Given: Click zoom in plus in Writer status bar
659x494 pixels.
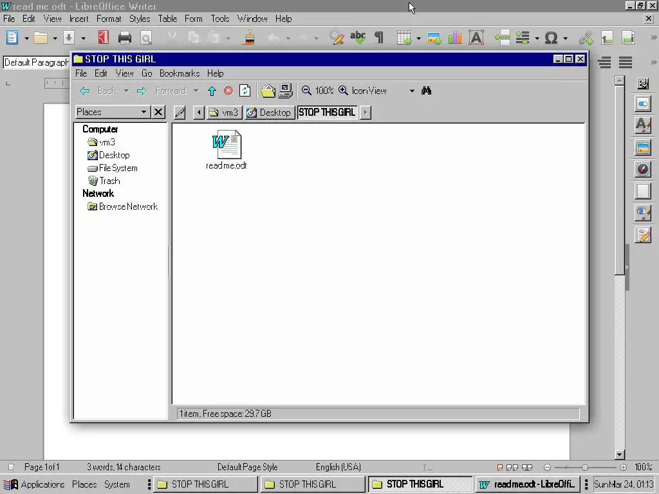Looking at the screenshot, I should tap(623, 467).
